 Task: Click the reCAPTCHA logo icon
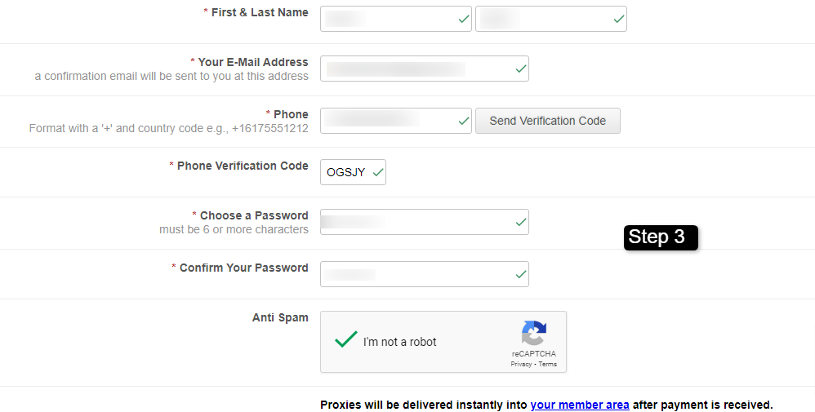[x=533, y=333]
